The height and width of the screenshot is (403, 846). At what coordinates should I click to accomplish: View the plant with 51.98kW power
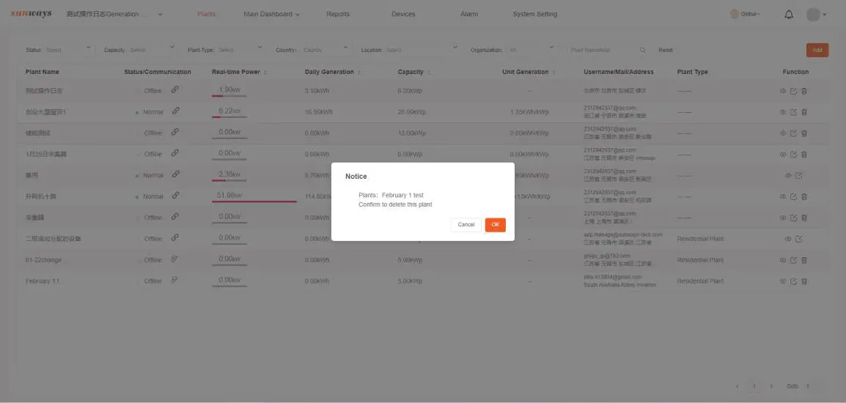tap(783, 196)
